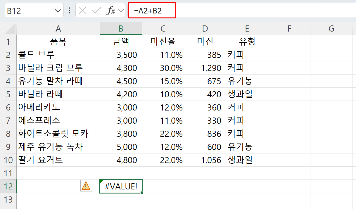Open the Name Box dropdown arrow

(x=57, y=10)
